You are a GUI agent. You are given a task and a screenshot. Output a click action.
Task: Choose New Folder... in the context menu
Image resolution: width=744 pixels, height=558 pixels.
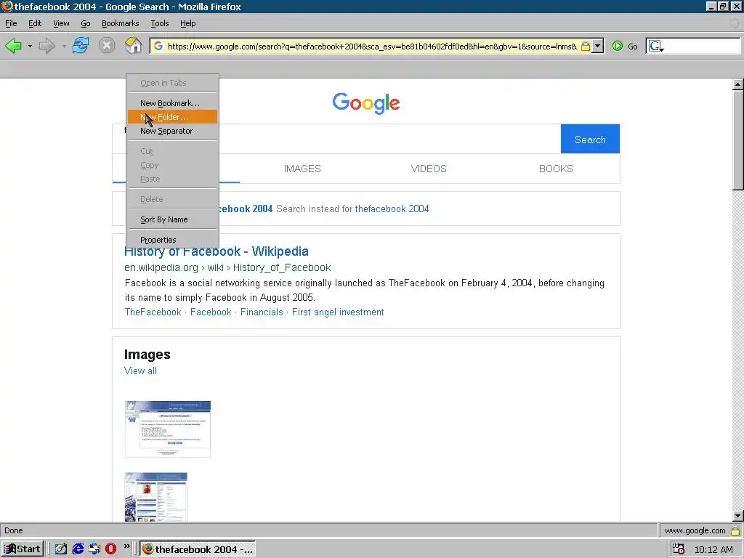[x=172, y=117]
